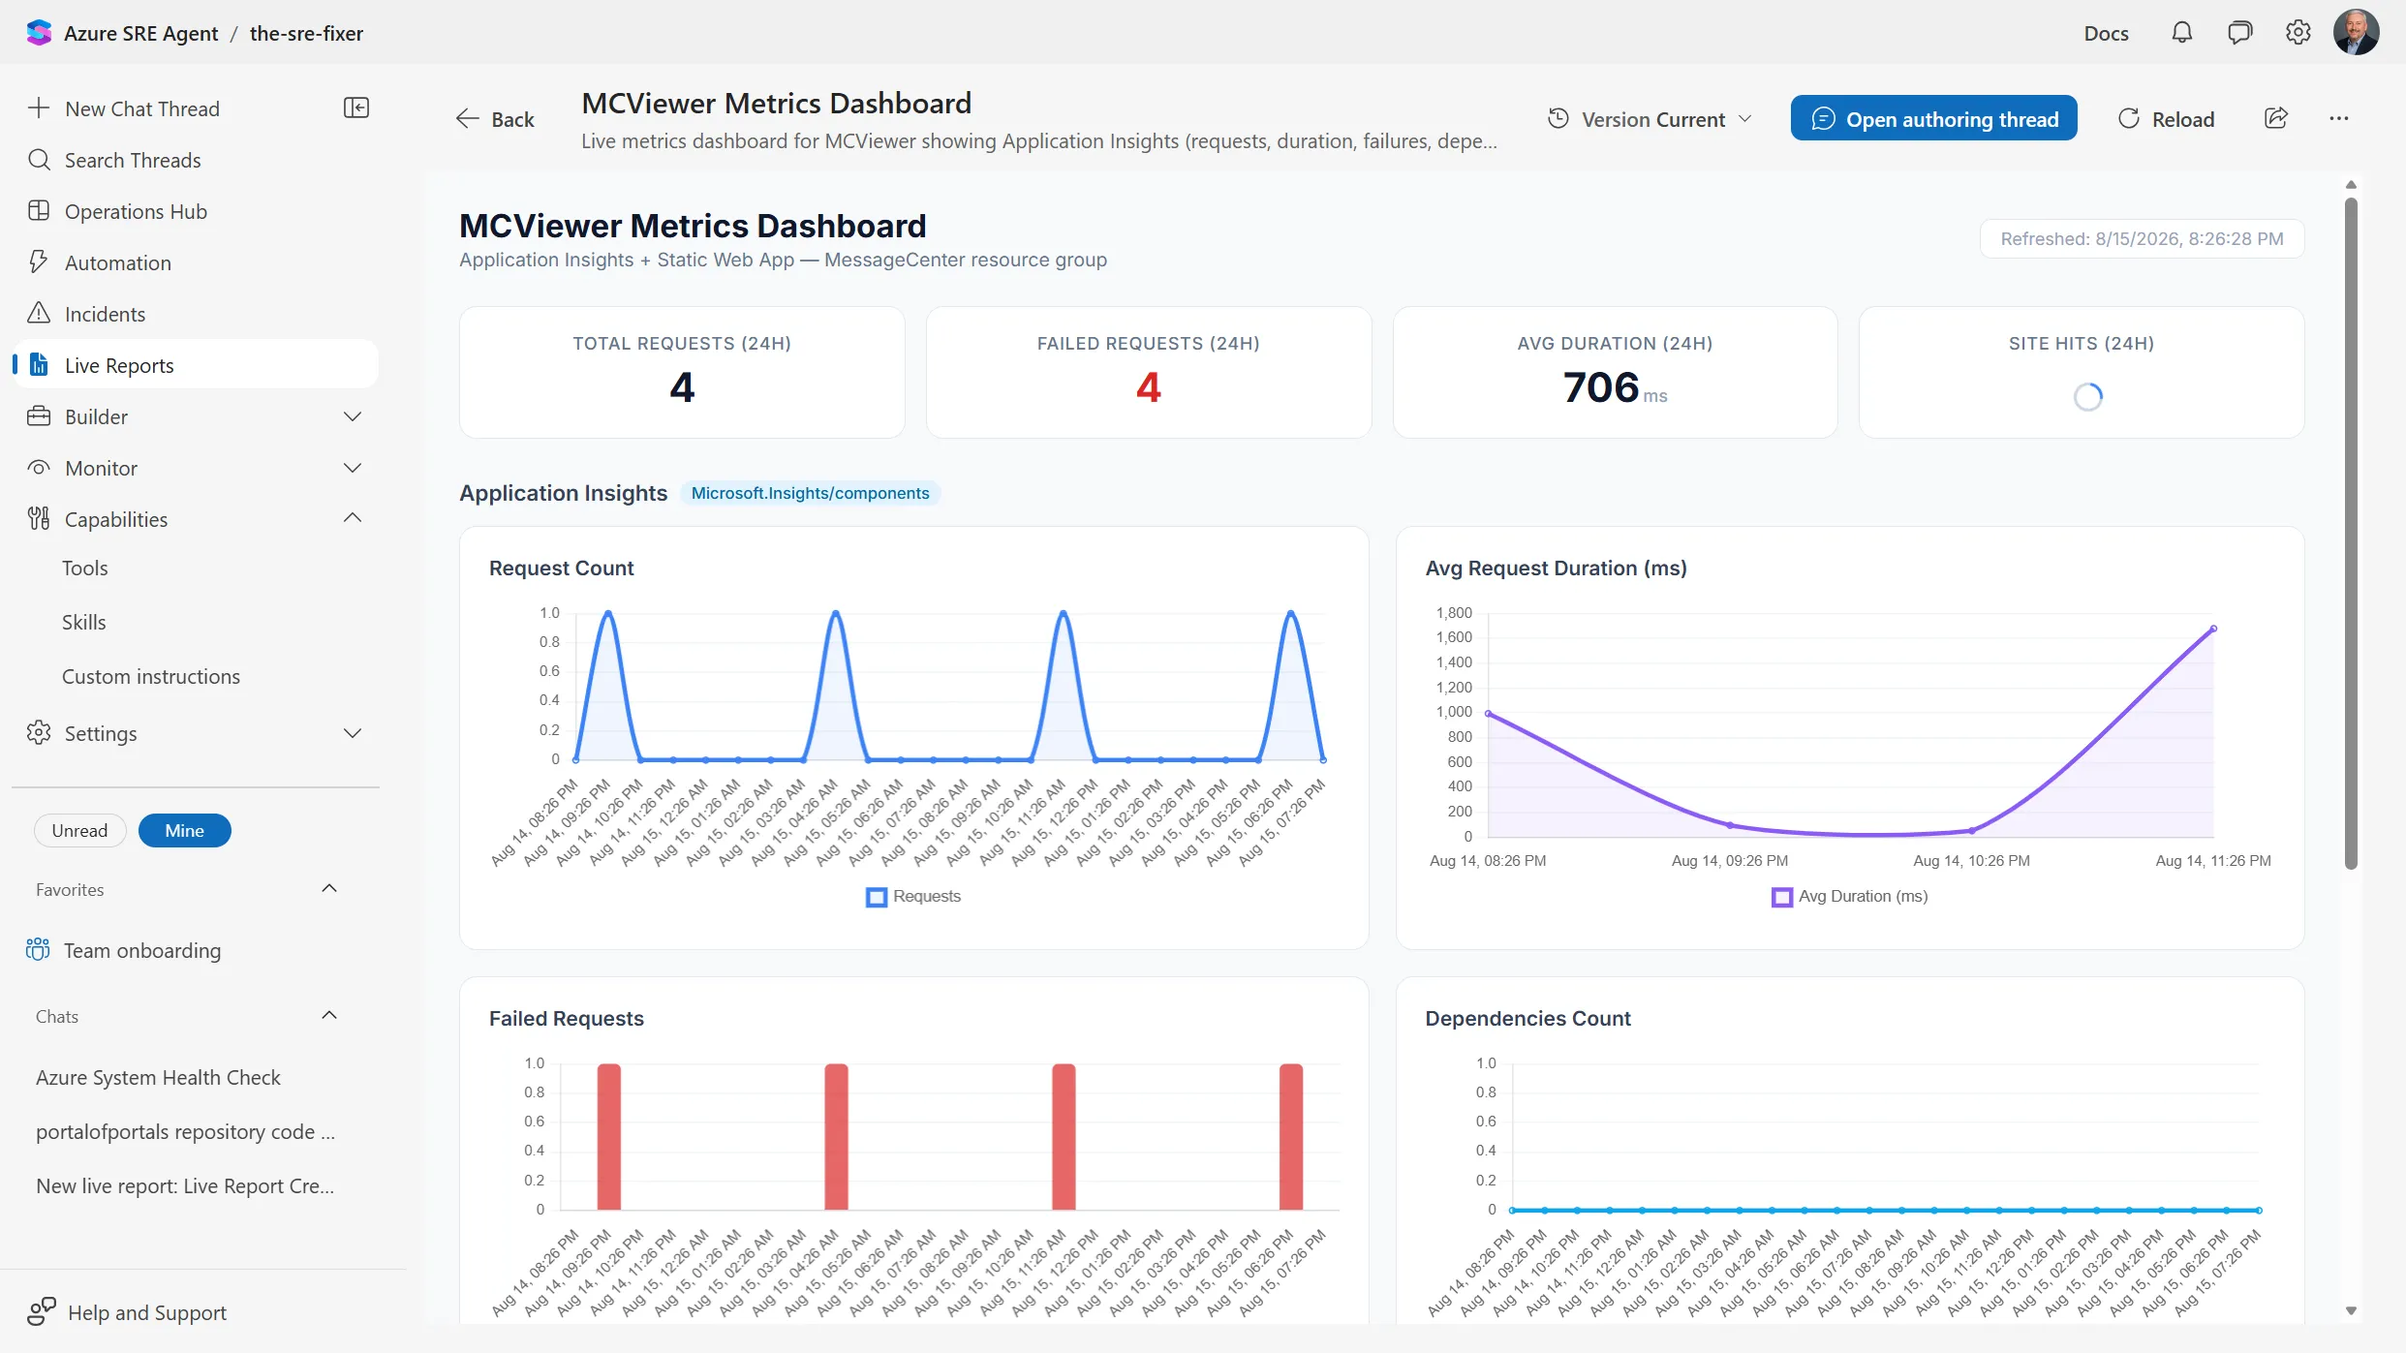
Task: Click the Incidents warning triangle icon
Action: pyautogui.click(x=39, y=313)
